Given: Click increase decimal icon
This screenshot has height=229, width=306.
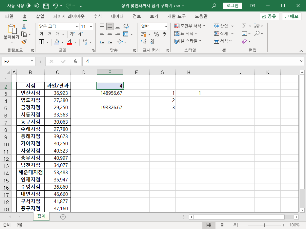Looking at the screenshot, I should pyautogui.click(x=143, y=42).
